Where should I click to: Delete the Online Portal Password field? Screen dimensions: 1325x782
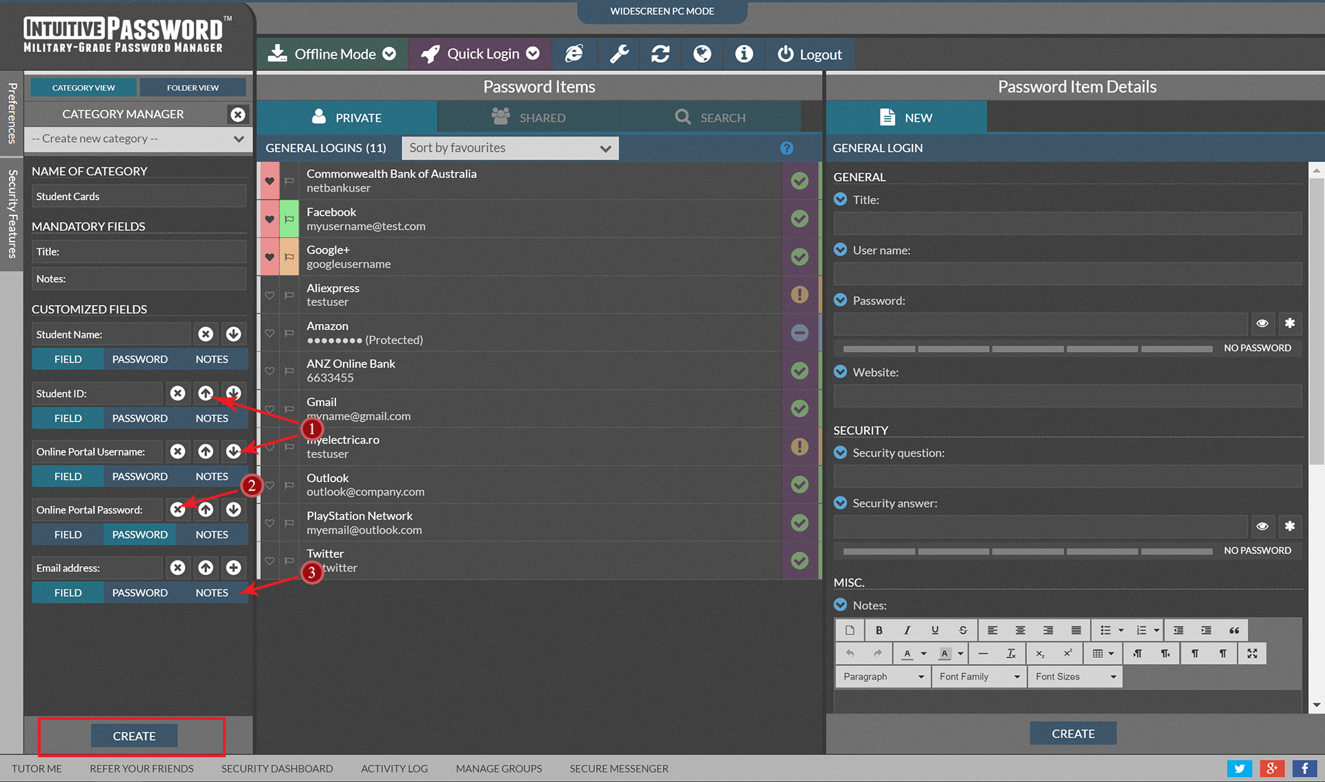pos(177,509)
